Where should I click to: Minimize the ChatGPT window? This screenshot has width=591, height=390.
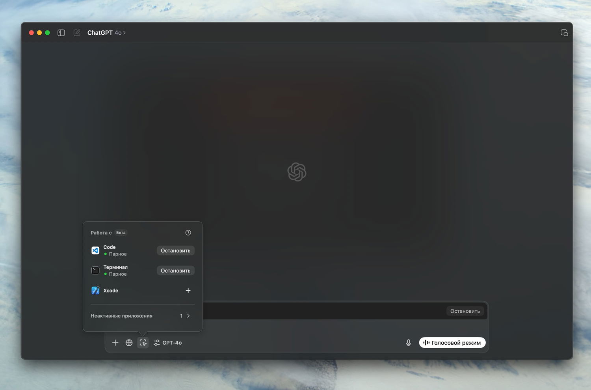(x=39, y=33)
